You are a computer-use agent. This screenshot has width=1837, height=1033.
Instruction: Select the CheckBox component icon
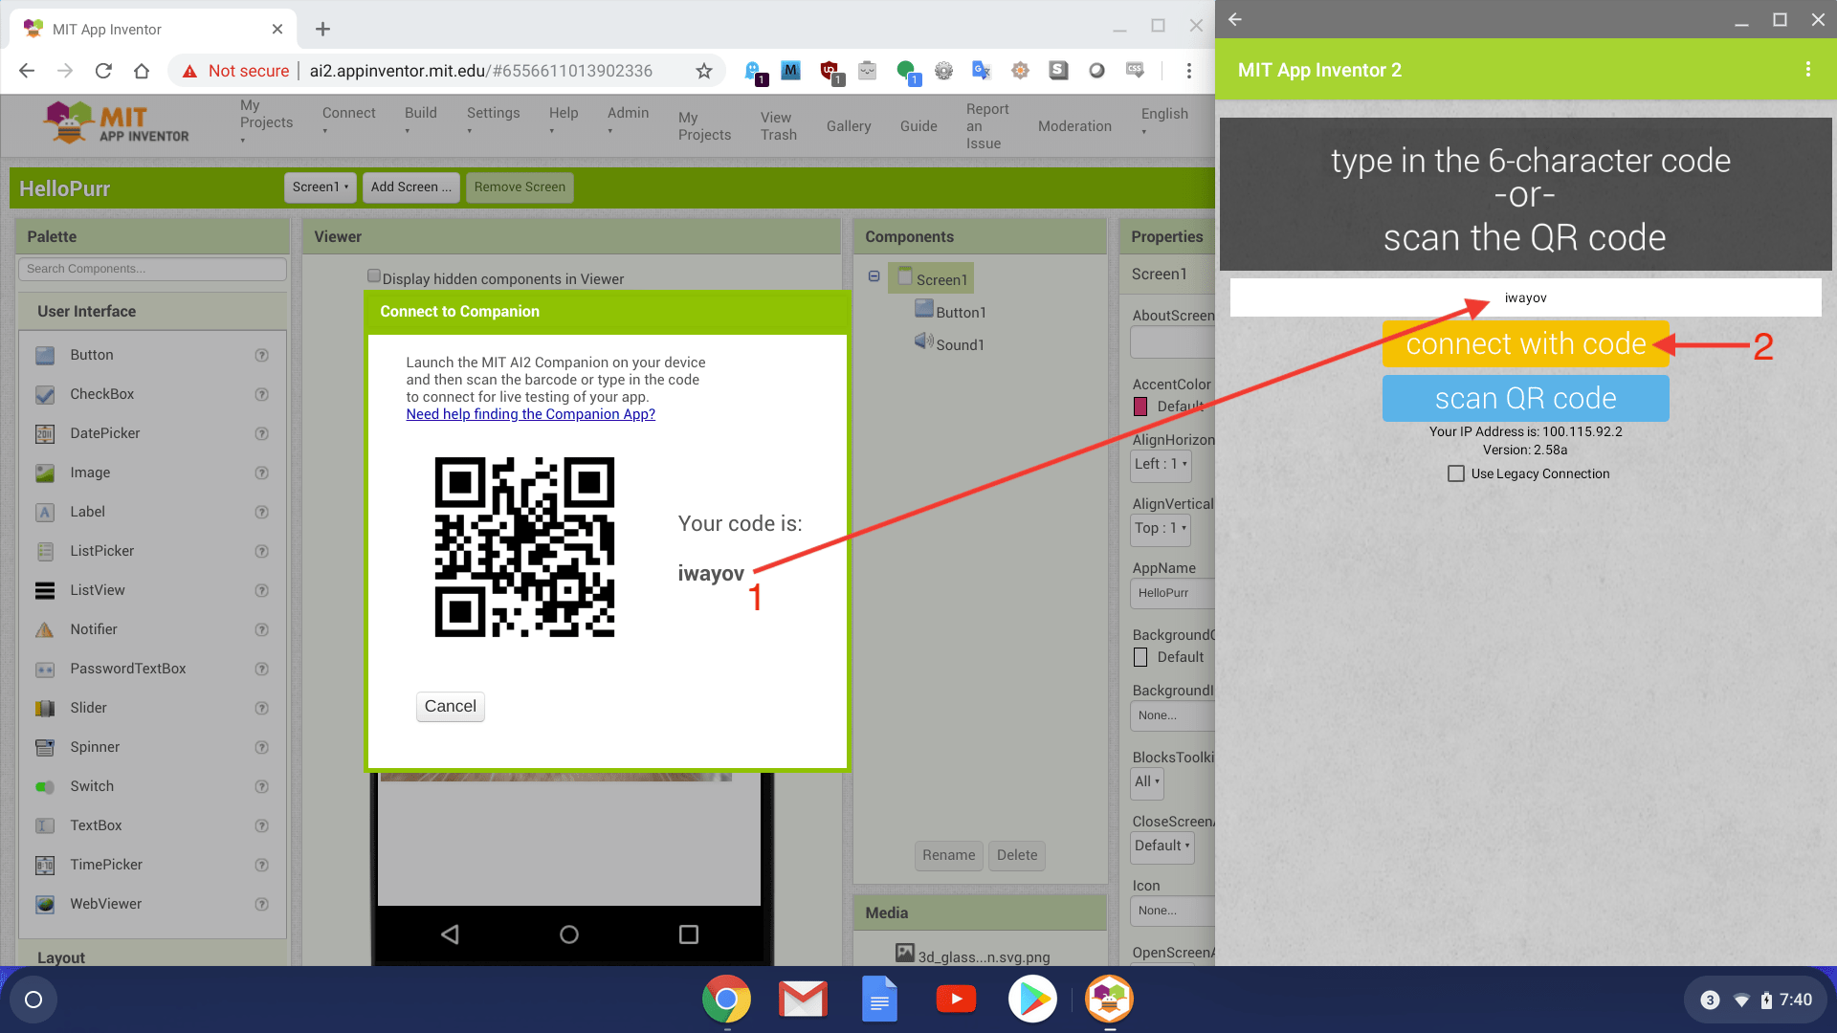[45, 394]
